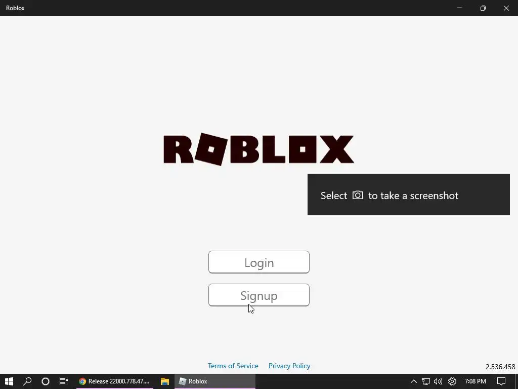Select Roblox taskbar button

coord(214,381)
